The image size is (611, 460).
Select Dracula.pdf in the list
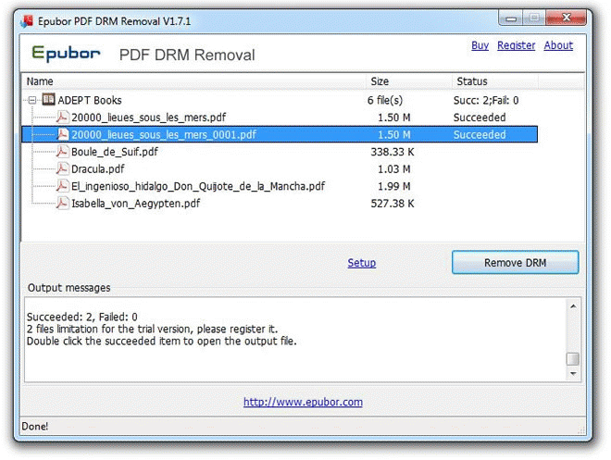coord(98,168)
